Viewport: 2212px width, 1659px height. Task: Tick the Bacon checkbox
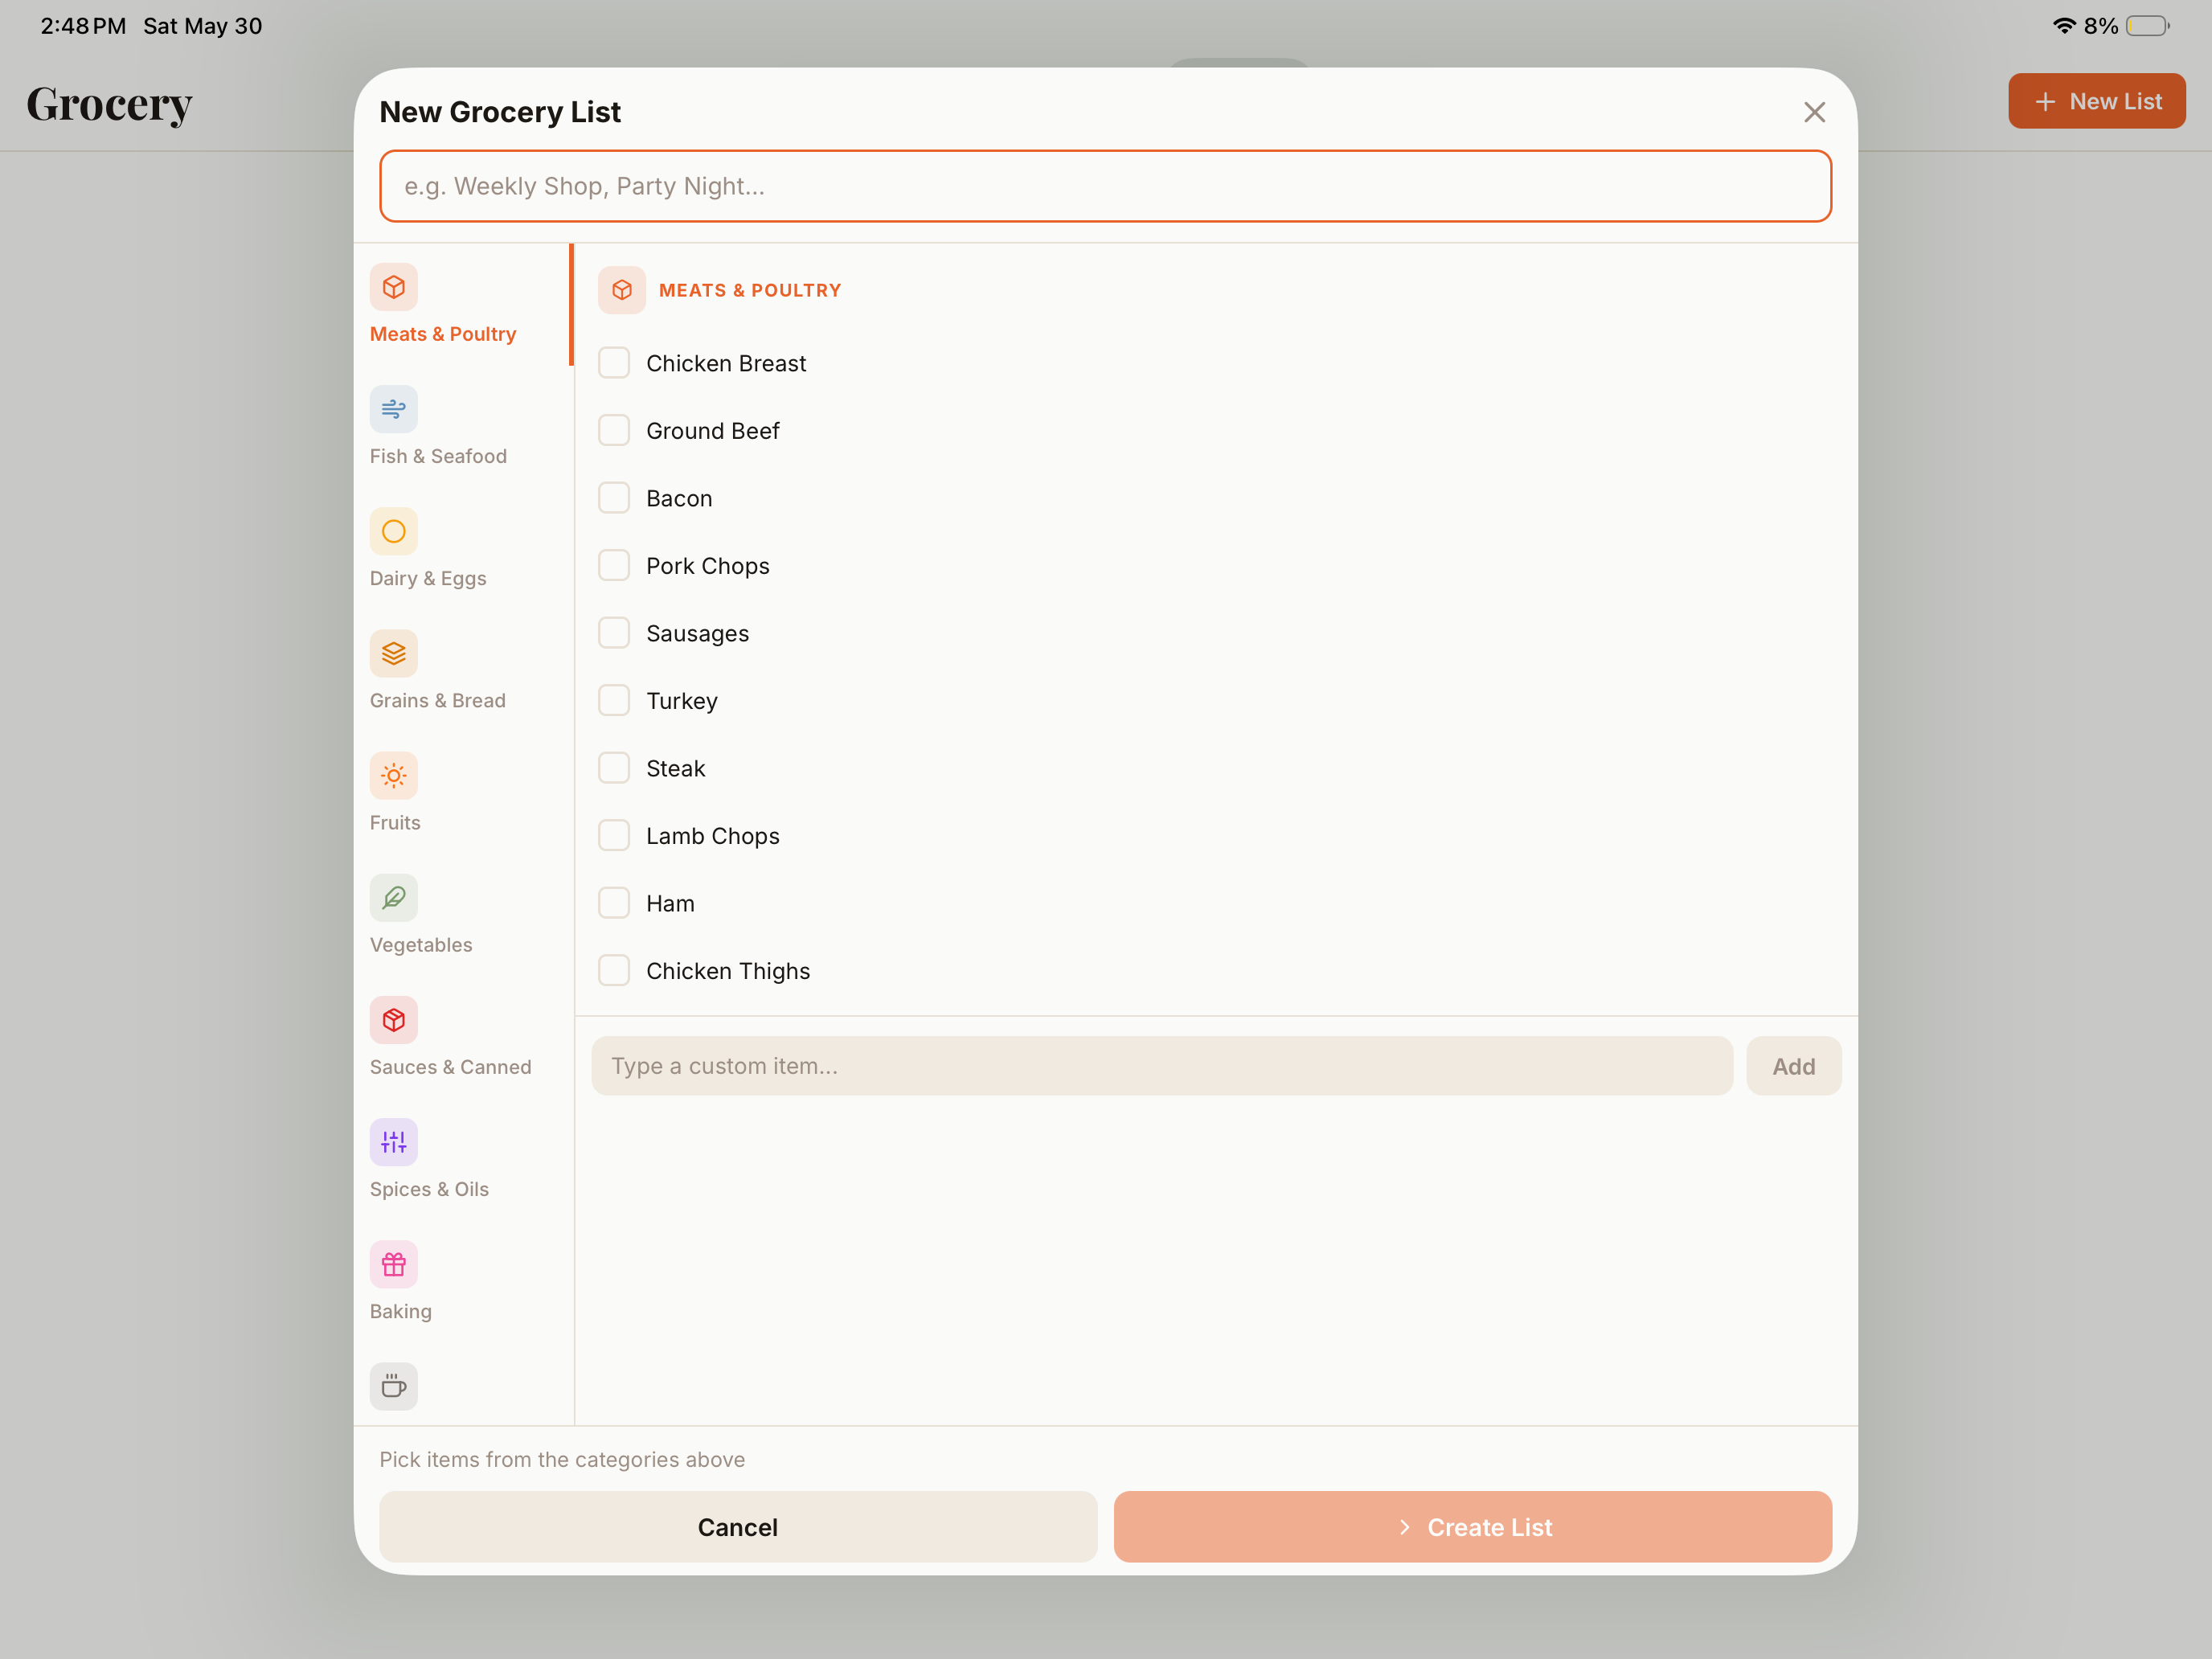[x=613, y=498]
